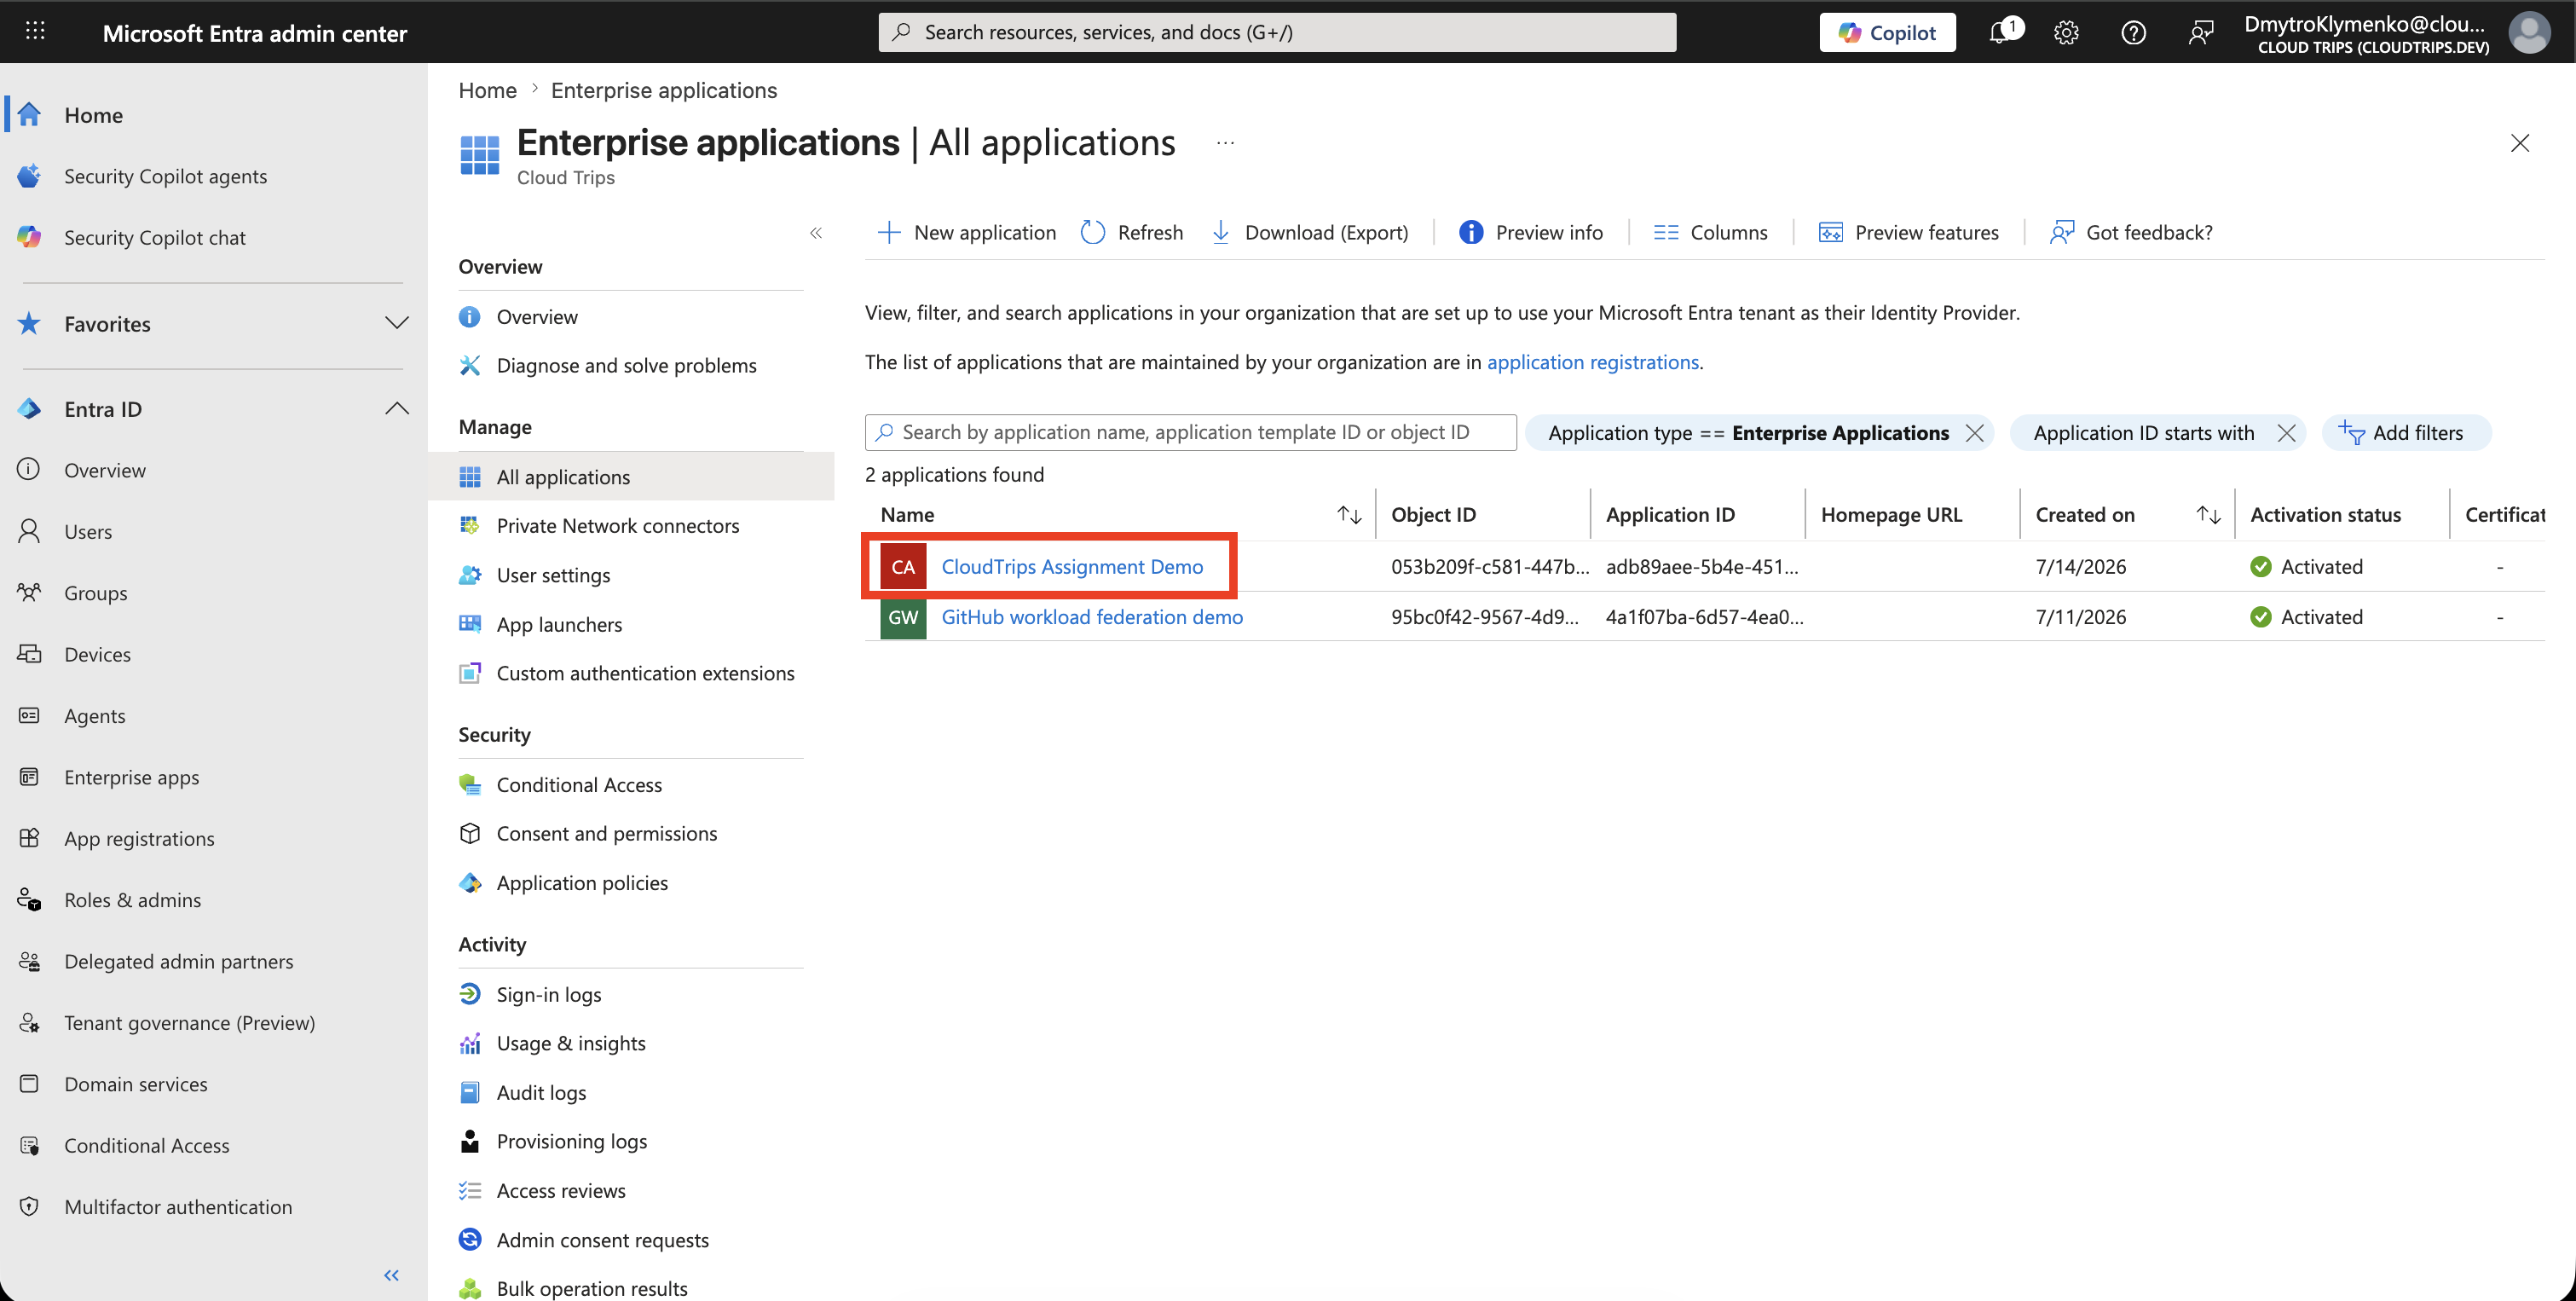Image resolution: width=2576 pixels, height=1301 pixels.
Task: Open the ellipsis menu beside the title
Action: (1225, 142)
